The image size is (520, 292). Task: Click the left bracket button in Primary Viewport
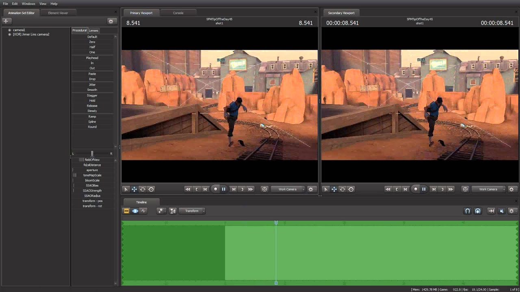(197, 189)
